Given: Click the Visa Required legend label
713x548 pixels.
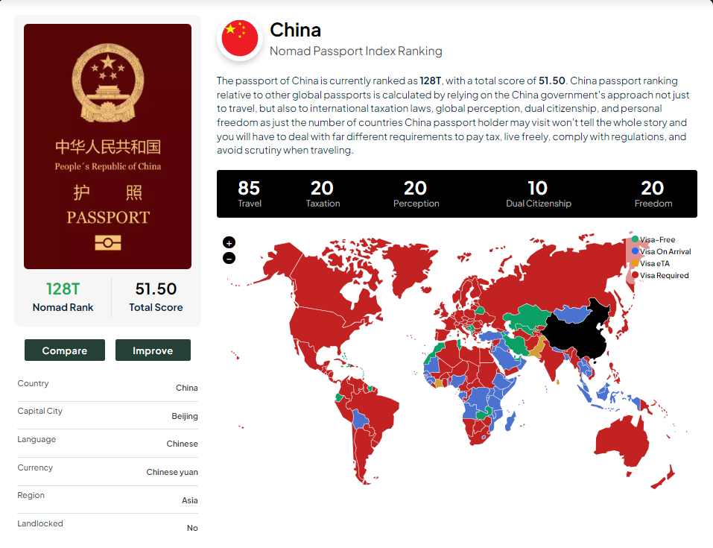Looking at the screenshot, I should click(x=665, y=275).
